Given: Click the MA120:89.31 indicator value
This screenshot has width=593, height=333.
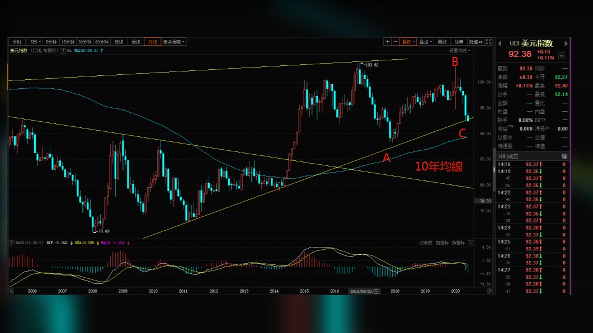Looking at the screenshot, I should [x=86, y=51].
